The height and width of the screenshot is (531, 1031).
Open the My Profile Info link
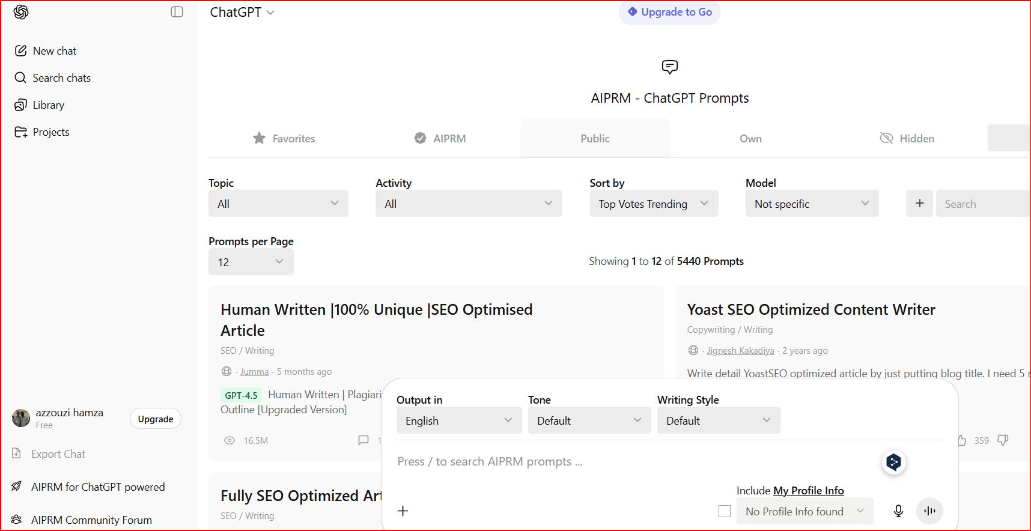(x=808, y=491)
